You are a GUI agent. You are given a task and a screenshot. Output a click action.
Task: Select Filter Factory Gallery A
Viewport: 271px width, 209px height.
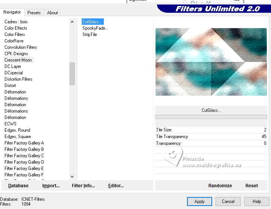24,143
